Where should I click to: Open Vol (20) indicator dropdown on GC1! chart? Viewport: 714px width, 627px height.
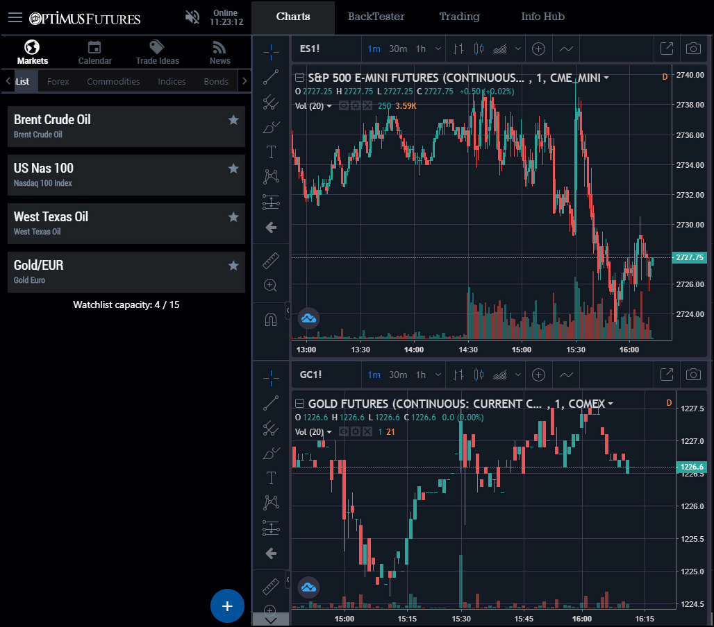pyautogui.click(x=329, y=432)
